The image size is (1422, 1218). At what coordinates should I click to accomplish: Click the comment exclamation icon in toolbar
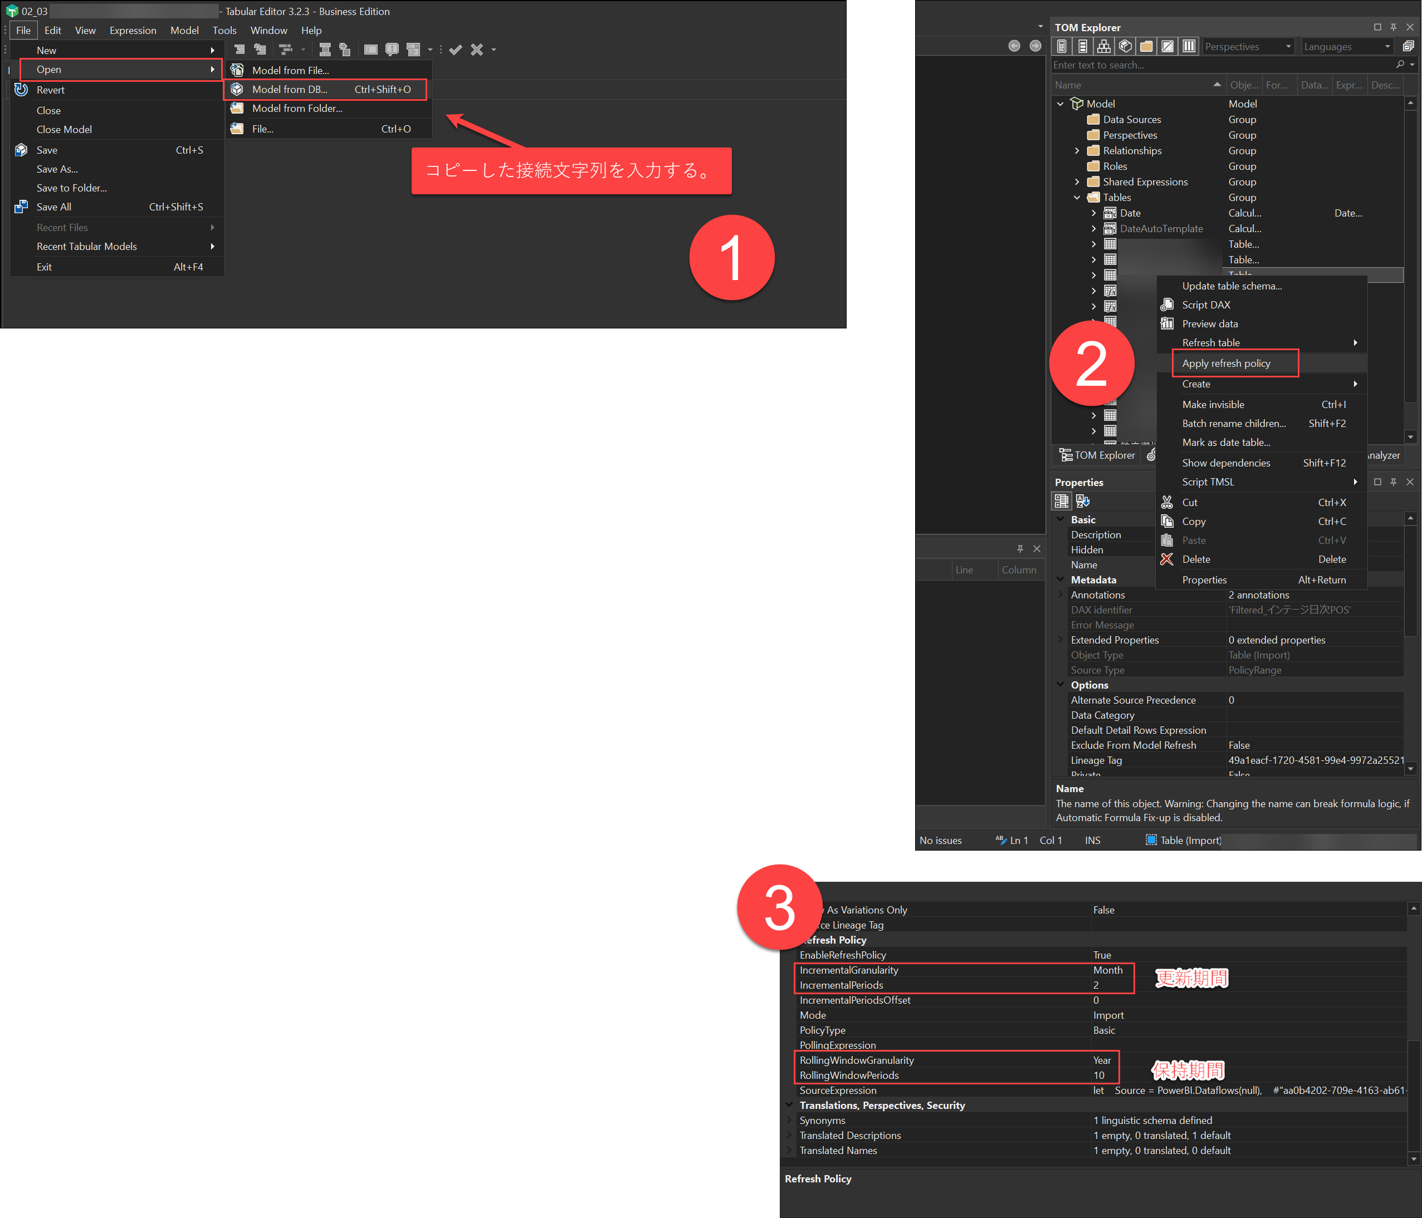[392, 50]
